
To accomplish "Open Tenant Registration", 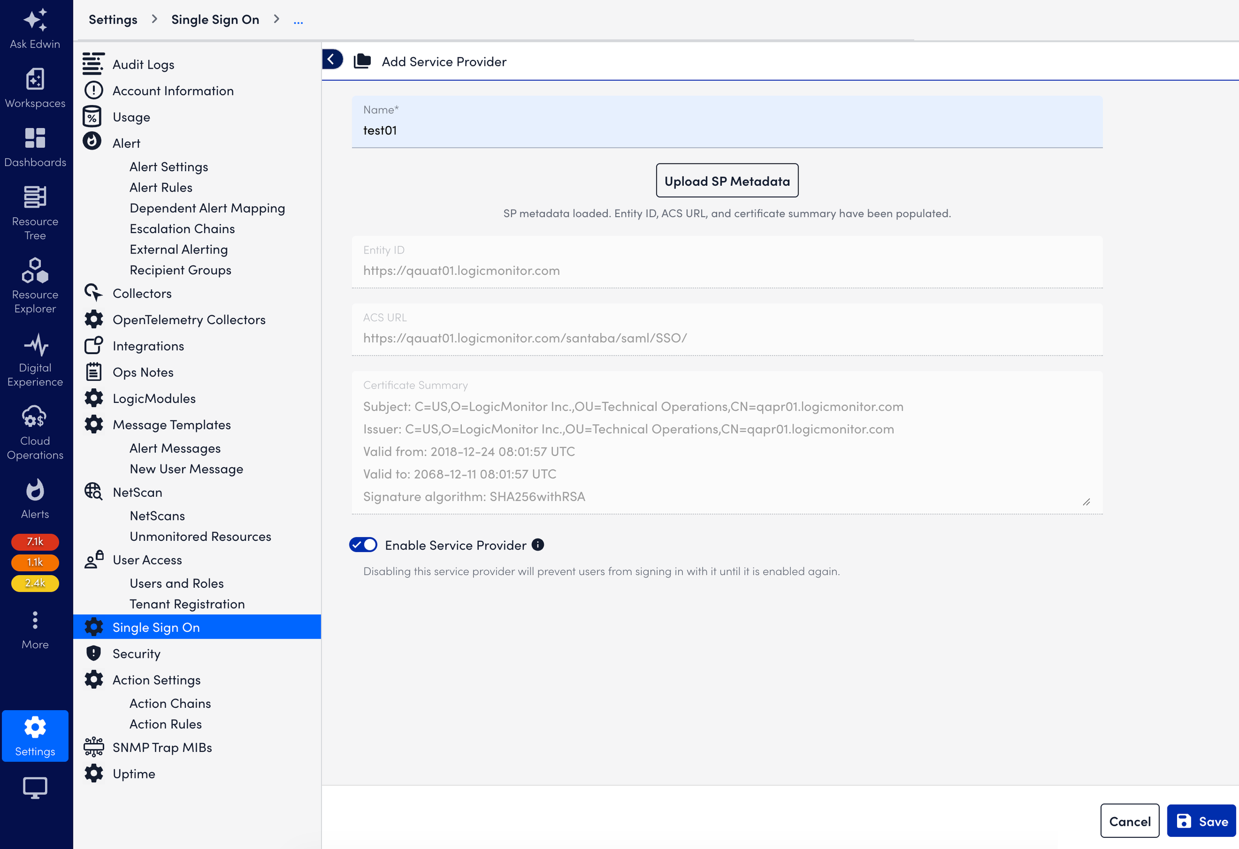I will coord(187,604).
